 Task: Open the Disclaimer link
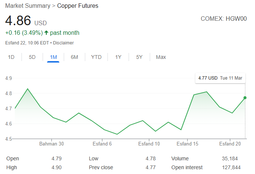63,43
